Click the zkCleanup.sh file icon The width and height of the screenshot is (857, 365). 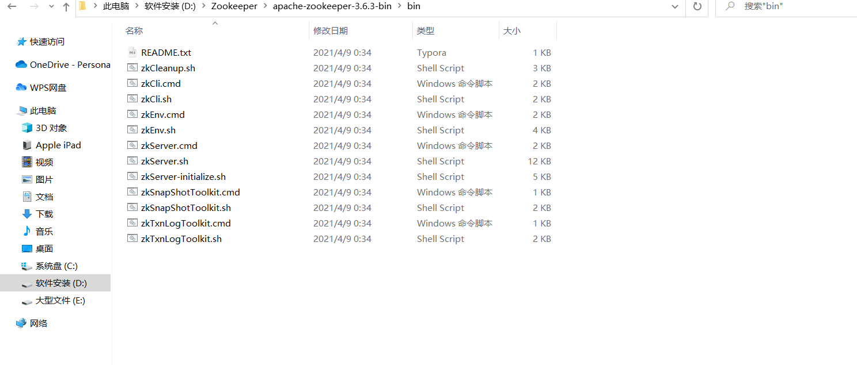[x=132, y=68]
